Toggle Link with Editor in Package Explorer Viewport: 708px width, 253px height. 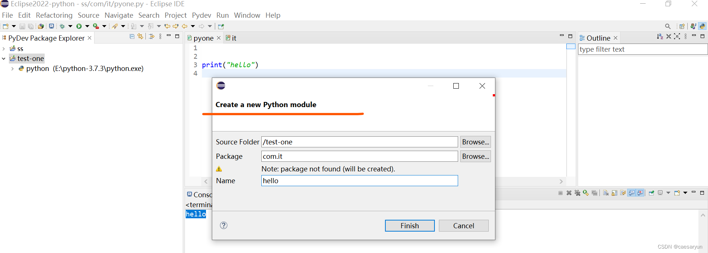(x=140, y=36)
